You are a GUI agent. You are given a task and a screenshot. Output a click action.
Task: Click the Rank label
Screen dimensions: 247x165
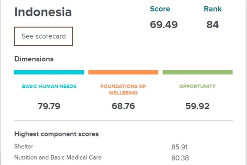[212, 9]
